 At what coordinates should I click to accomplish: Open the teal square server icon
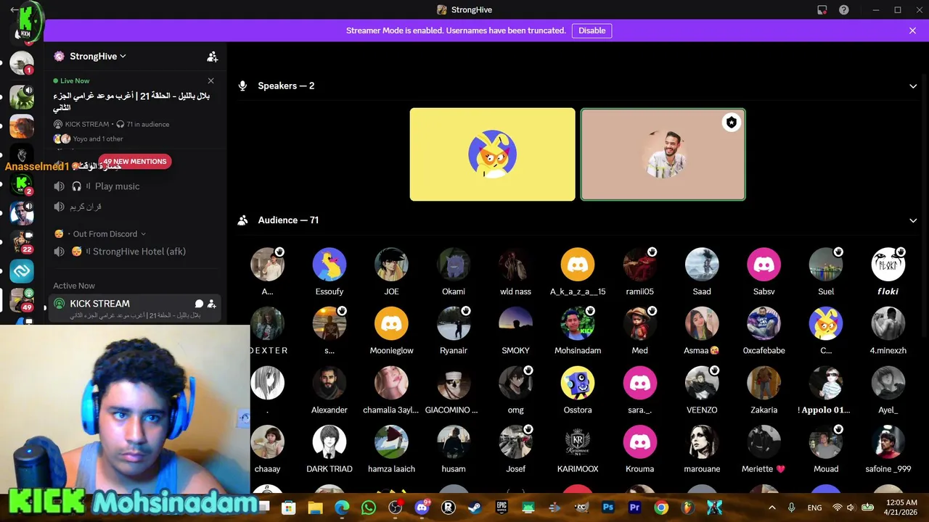point(22,271)
